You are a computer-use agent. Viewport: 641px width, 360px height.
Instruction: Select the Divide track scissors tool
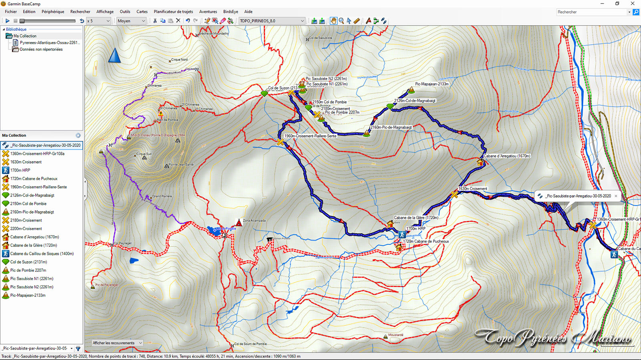[x=230, y=21]
